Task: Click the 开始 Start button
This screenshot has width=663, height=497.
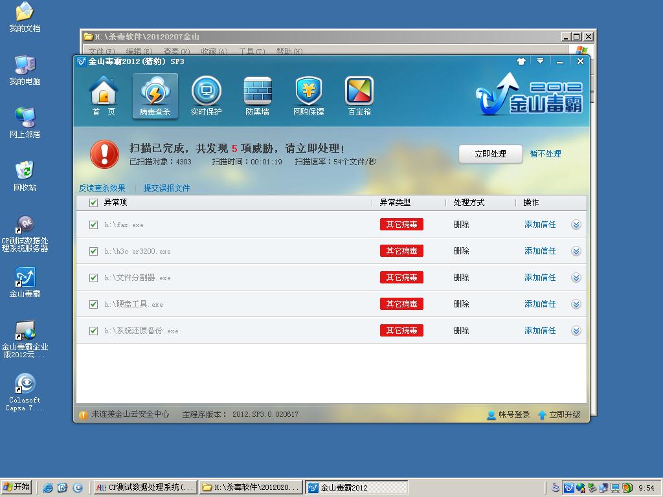Action: pos(17,487)
